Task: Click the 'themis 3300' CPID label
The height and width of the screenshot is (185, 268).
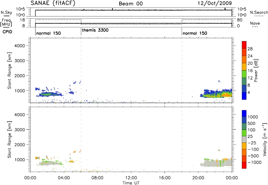Action: click(95, 30)
